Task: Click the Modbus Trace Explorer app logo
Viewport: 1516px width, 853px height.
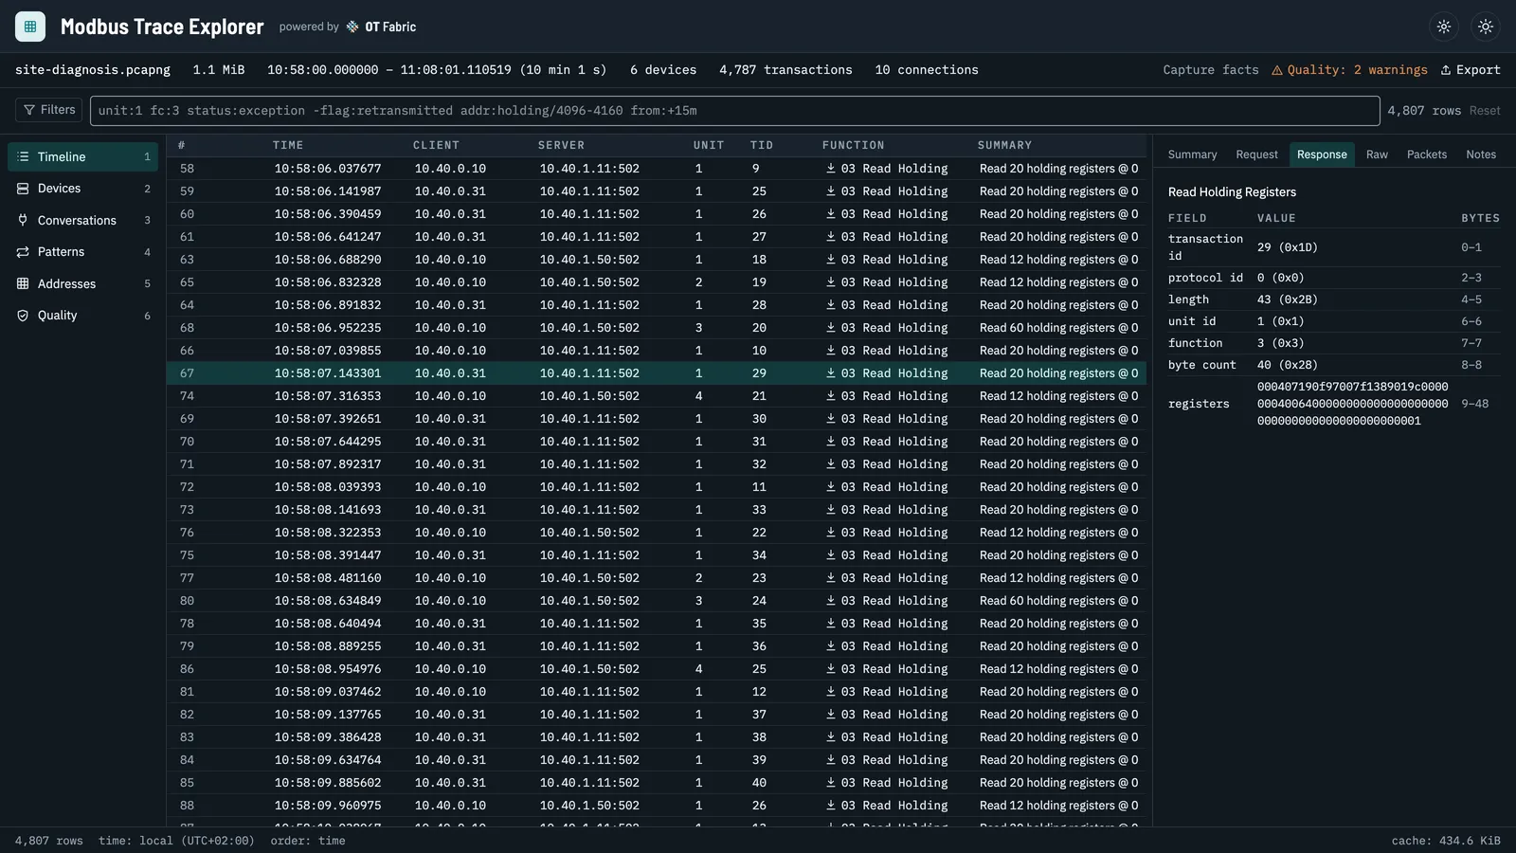Action: (30, 27)
